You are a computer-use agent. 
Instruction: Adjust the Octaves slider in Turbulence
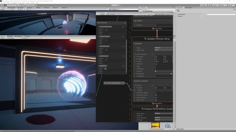[x=164, y=71]
